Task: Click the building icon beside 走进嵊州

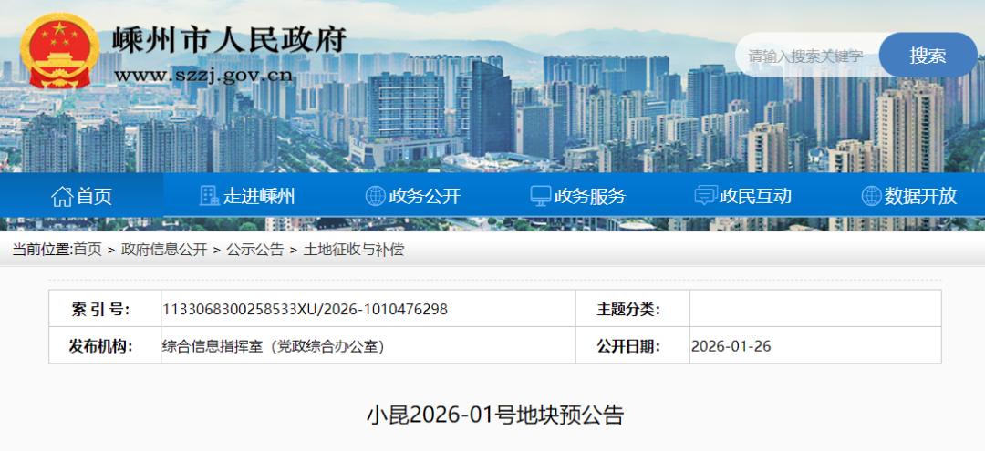Action: (209, 196)
